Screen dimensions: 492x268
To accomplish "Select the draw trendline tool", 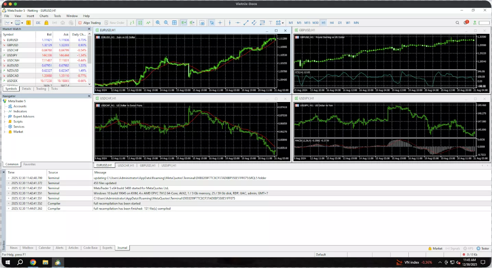I will tap(246, 23).
